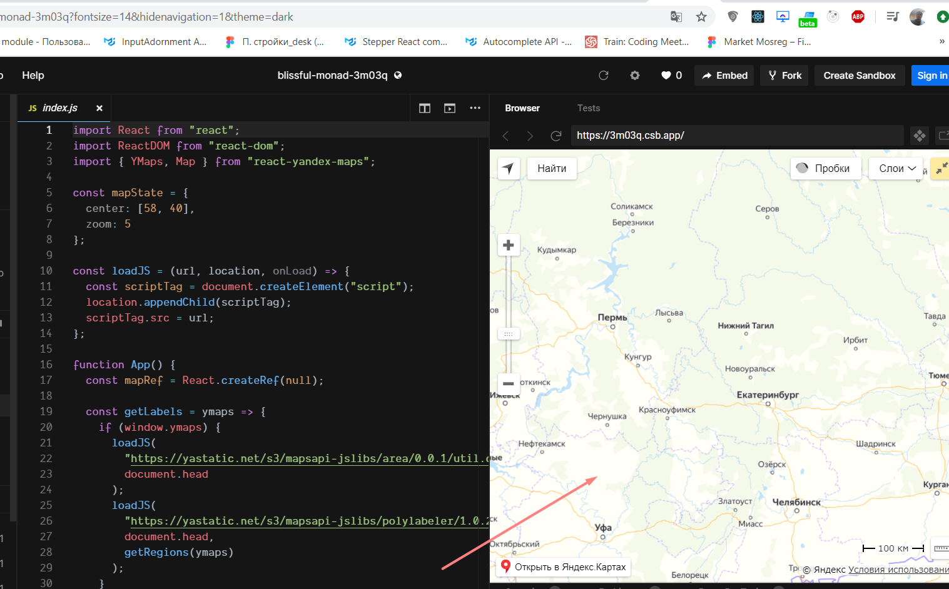Image resolution: width=949 pixels, height=589 pixels.
Task: Switch to the Tests tab
Action: [588, 108]
